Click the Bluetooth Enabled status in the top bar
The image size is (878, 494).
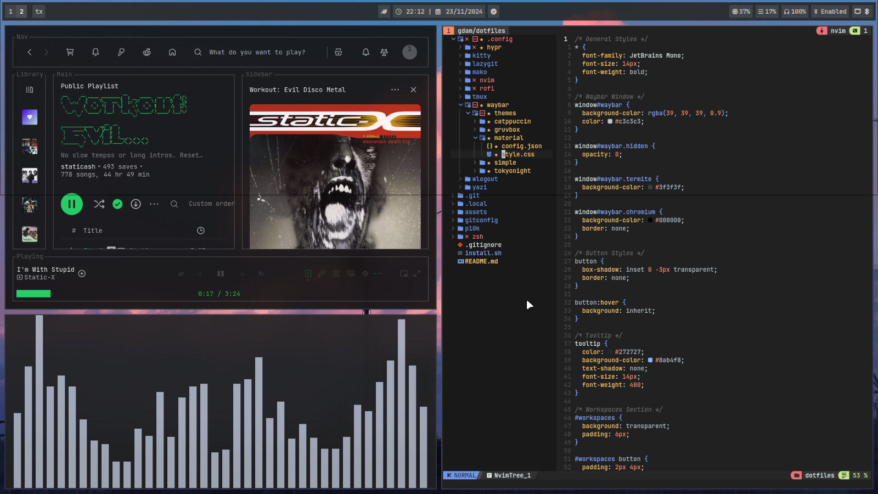tap(830, 12)
